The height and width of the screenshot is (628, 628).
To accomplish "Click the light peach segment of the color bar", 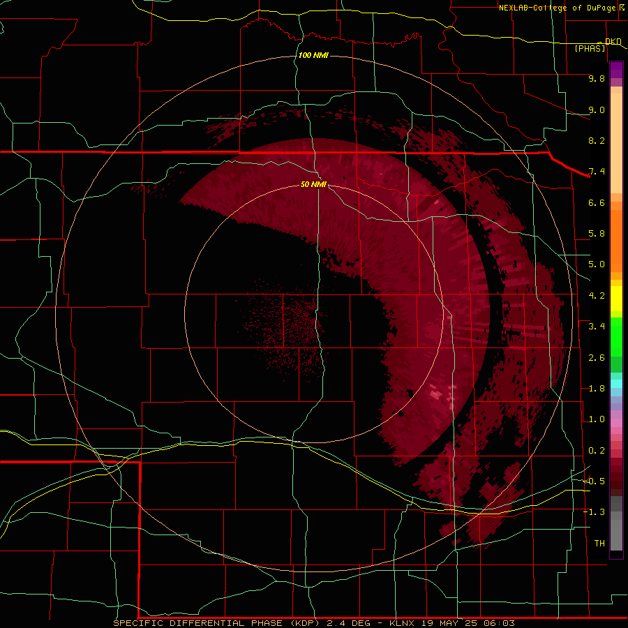I will [x=616, y=144].
